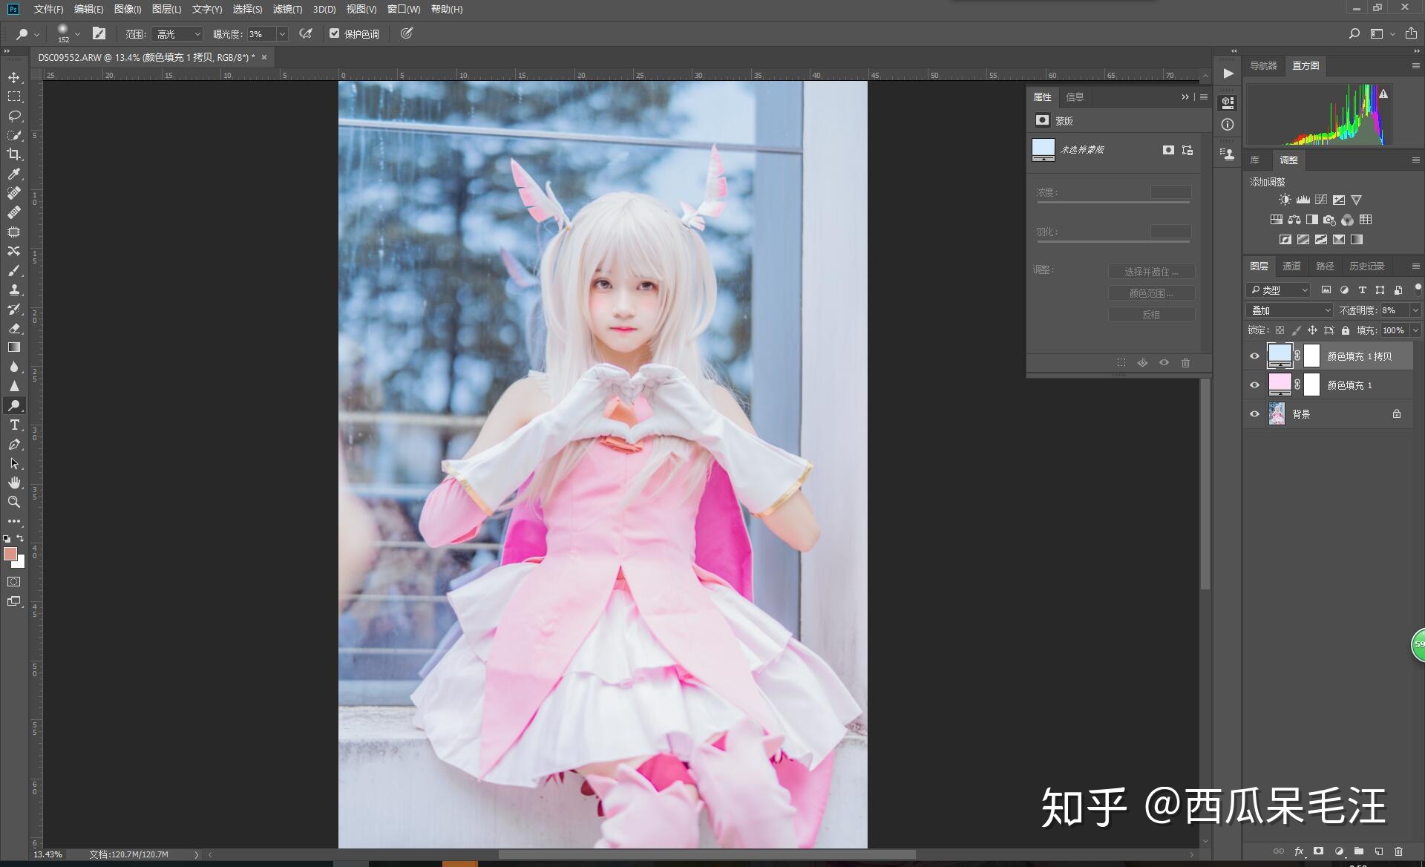Switch to the 信息 tab
Viewport: 1425px width, 867px height.
pyautogui.click(x=1075, y=97)
